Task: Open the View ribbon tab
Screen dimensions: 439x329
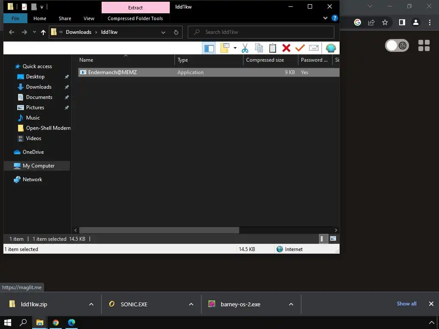Action: point(89,18)
